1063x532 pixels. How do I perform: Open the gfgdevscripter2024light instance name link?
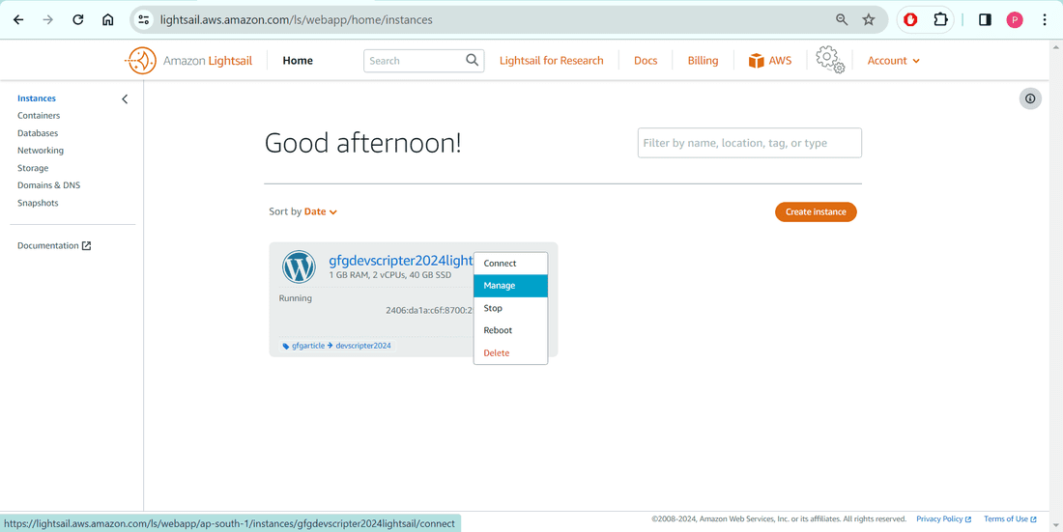tap(401, 261)
